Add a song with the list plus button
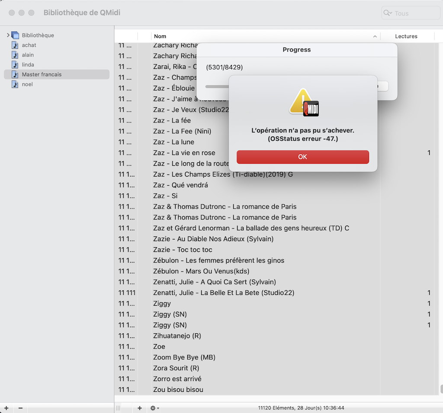443x413 pixels. pyautogui.click(x=140, y=408)
